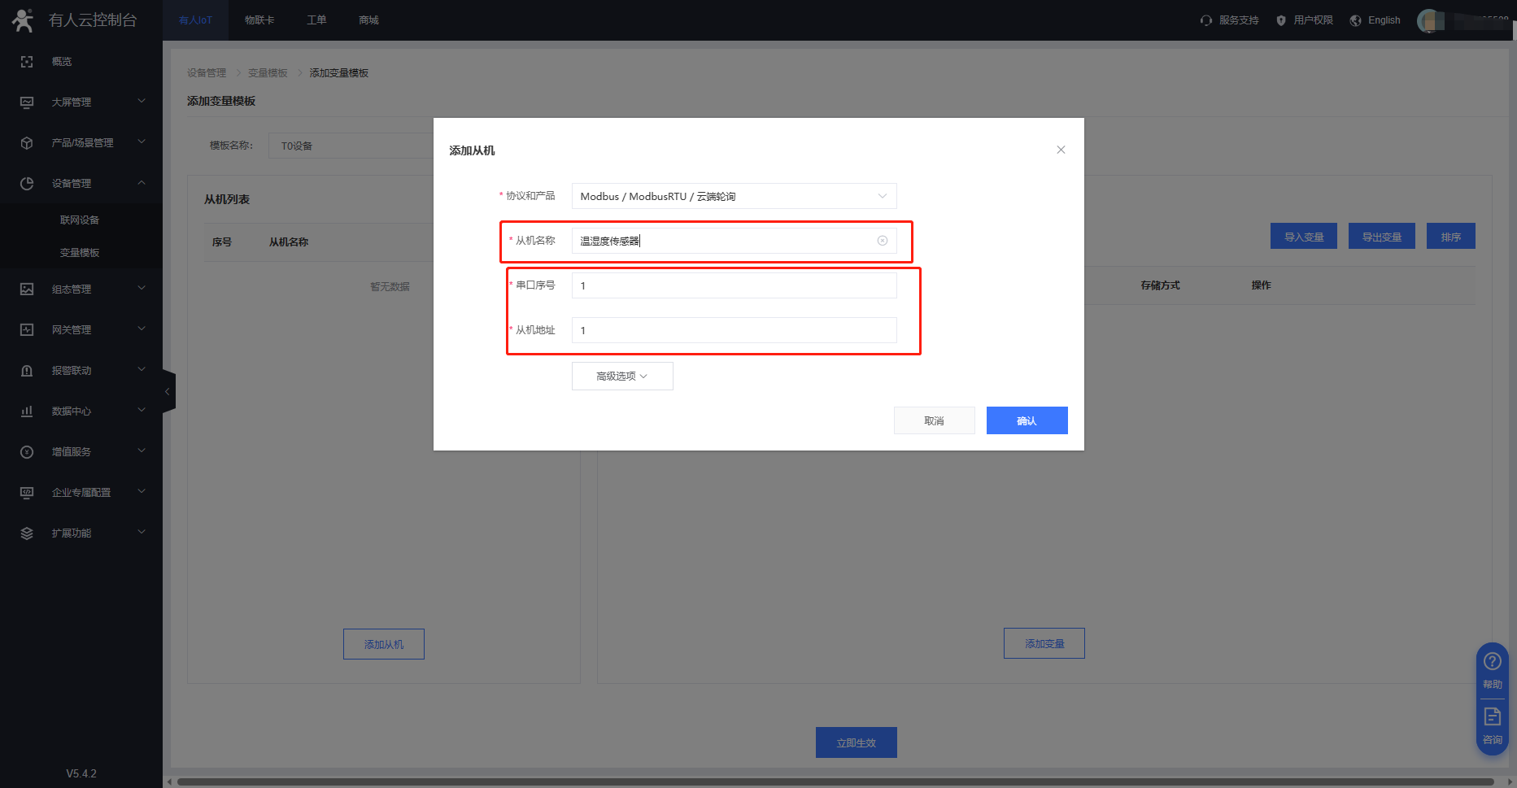Click the 有人云 logo icon

(23, 20)
